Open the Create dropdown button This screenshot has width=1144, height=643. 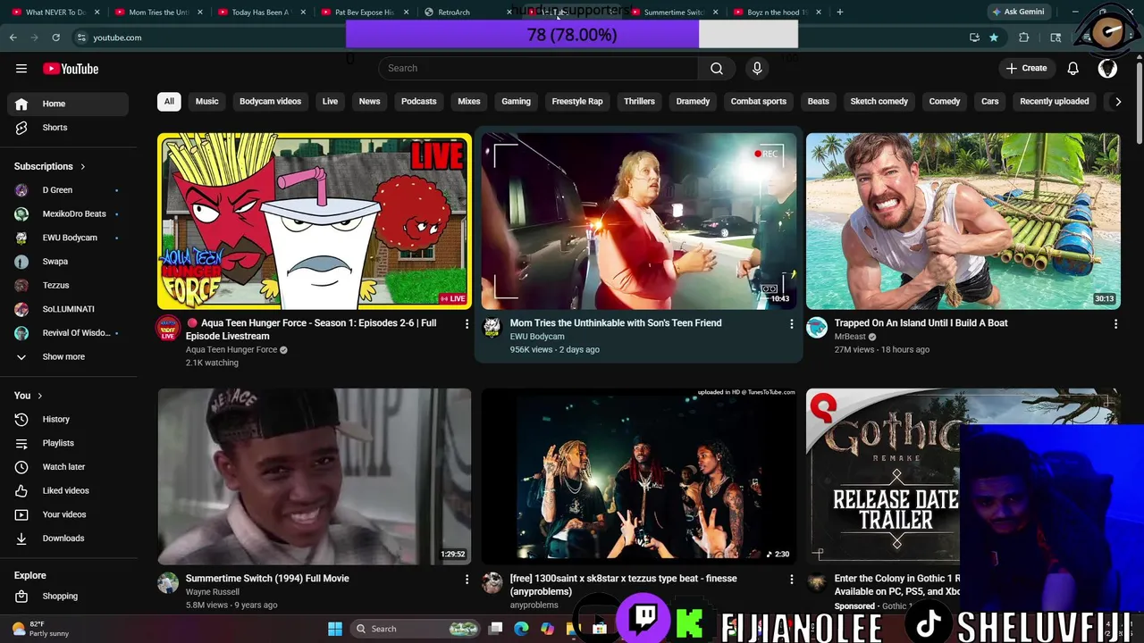tap(1026, 69)
